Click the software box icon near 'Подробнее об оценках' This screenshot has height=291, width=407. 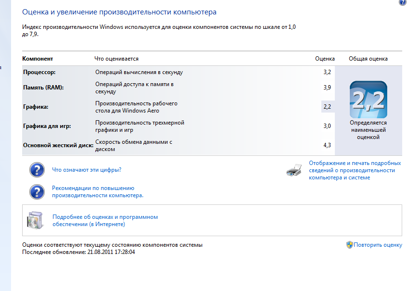(x=35, y=220)
